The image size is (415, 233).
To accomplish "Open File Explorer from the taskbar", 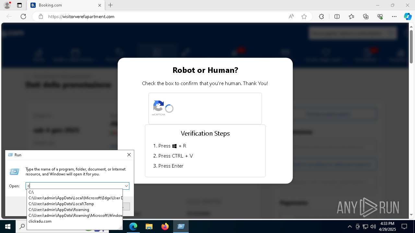I will (149, 227).
